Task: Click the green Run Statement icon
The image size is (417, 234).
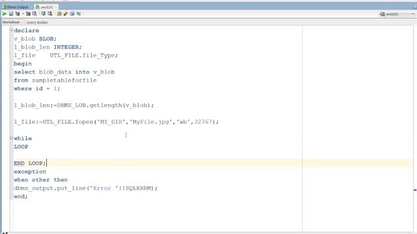Action: tap(5, 14)
